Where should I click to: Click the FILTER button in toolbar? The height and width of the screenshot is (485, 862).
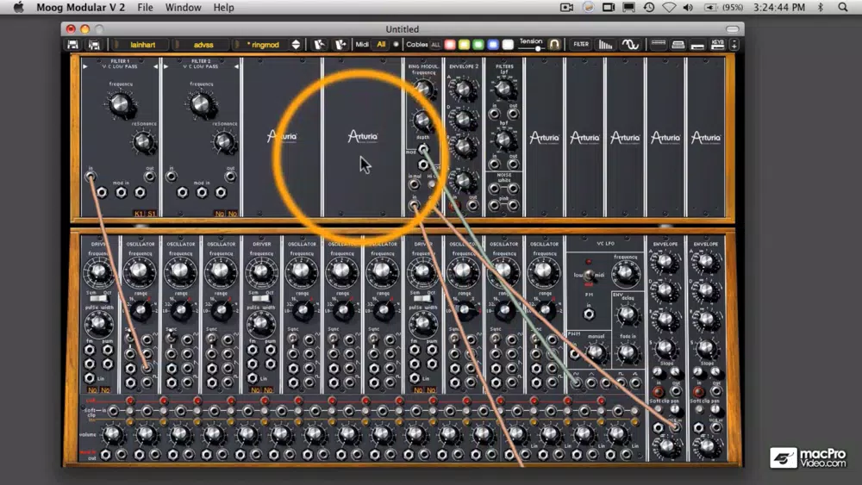pyautogui.click(x=580, y=45)
